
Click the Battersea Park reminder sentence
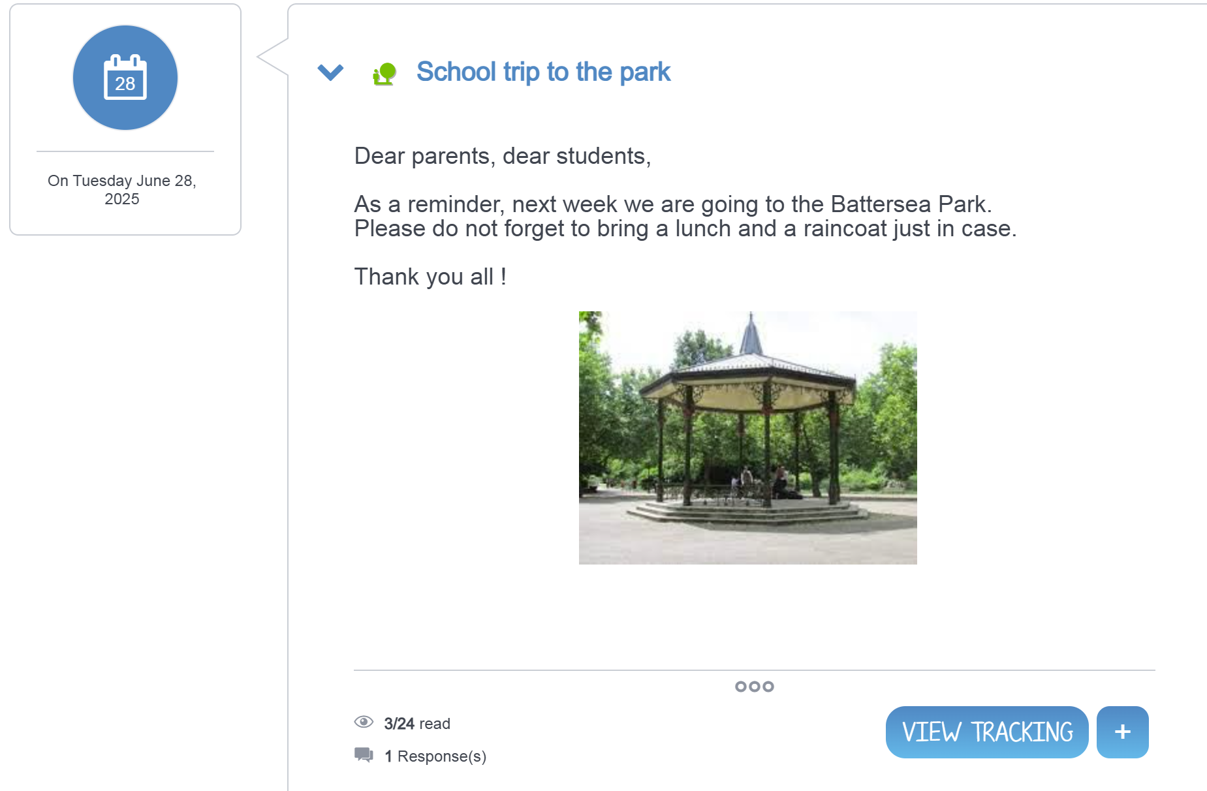click(672, 204)
